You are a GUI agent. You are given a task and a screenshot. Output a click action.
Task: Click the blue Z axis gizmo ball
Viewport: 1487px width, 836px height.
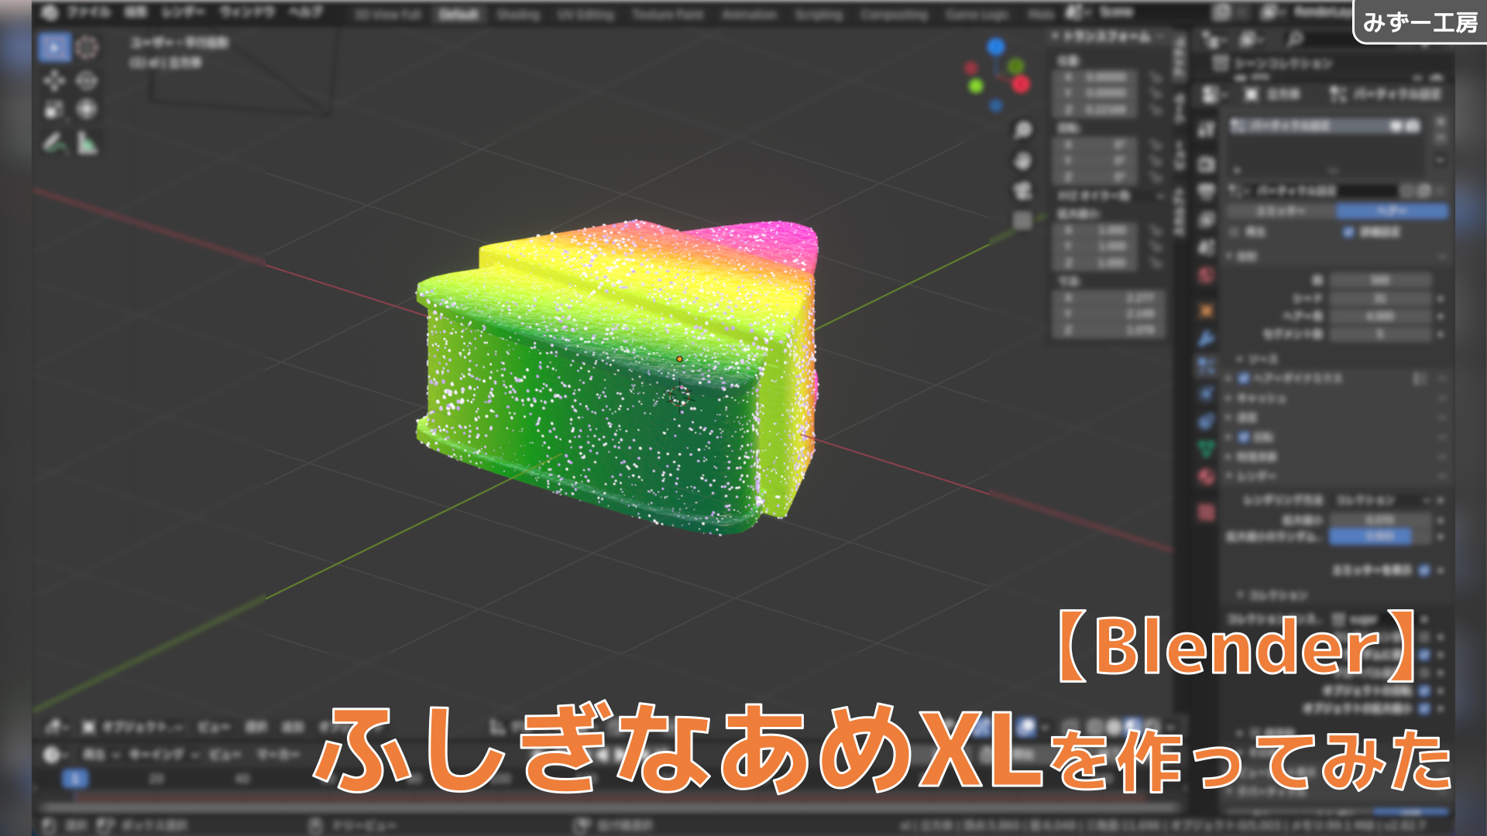(996, 47)
